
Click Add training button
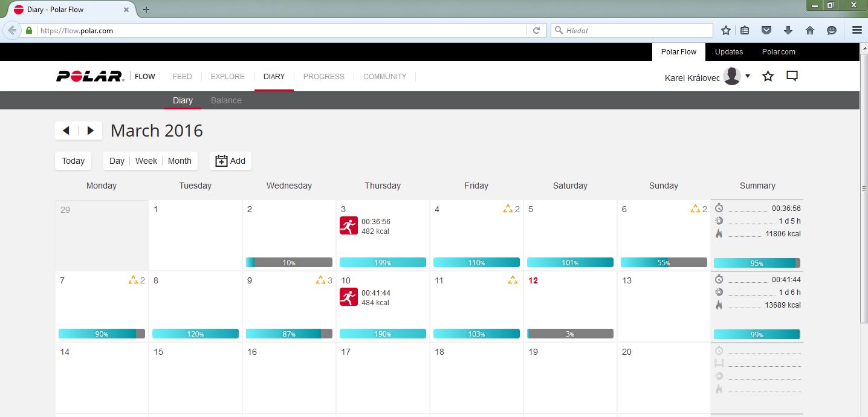(230, 161)
